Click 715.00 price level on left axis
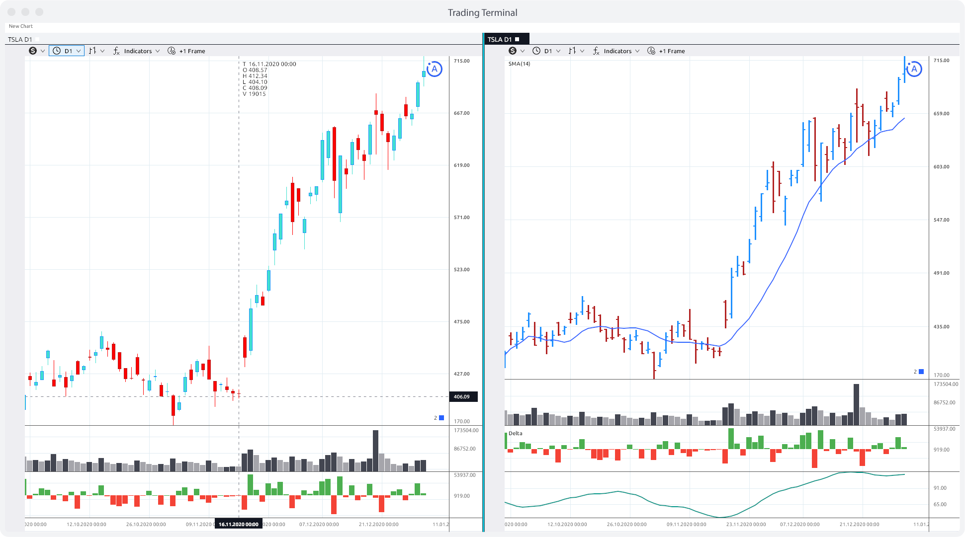Viewport: 965px width, 537px height. (x=461, y=61)
